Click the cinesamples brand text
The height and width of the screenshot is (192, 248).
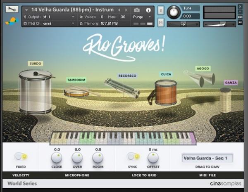coord(226,183)
